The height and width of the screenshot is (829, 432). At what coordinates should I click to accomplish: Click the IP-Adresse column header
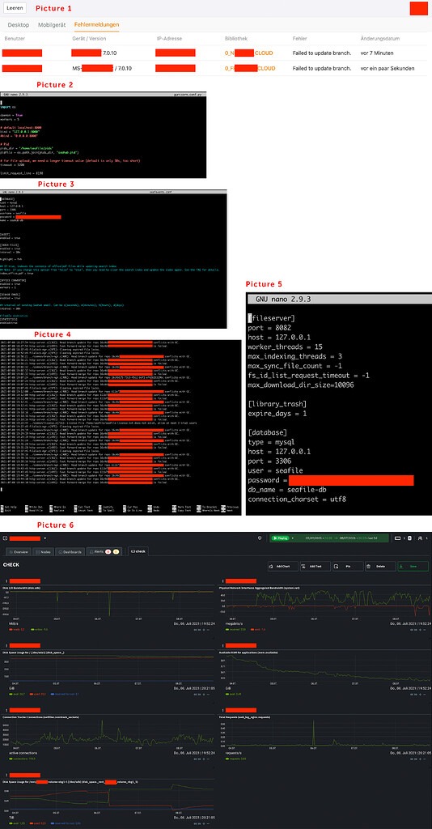[167, 39]
